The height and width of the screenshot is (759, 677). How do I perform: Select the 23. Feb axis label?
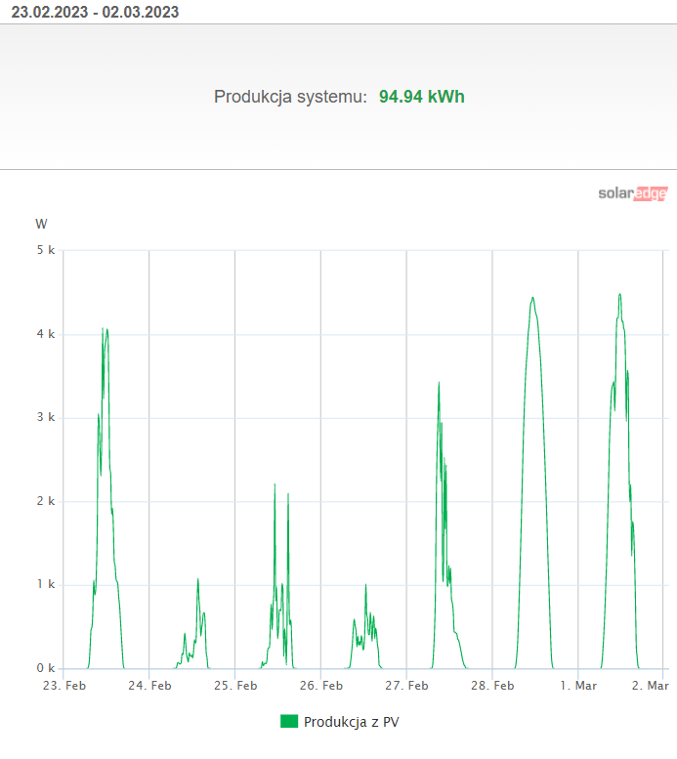coord(63,686)
